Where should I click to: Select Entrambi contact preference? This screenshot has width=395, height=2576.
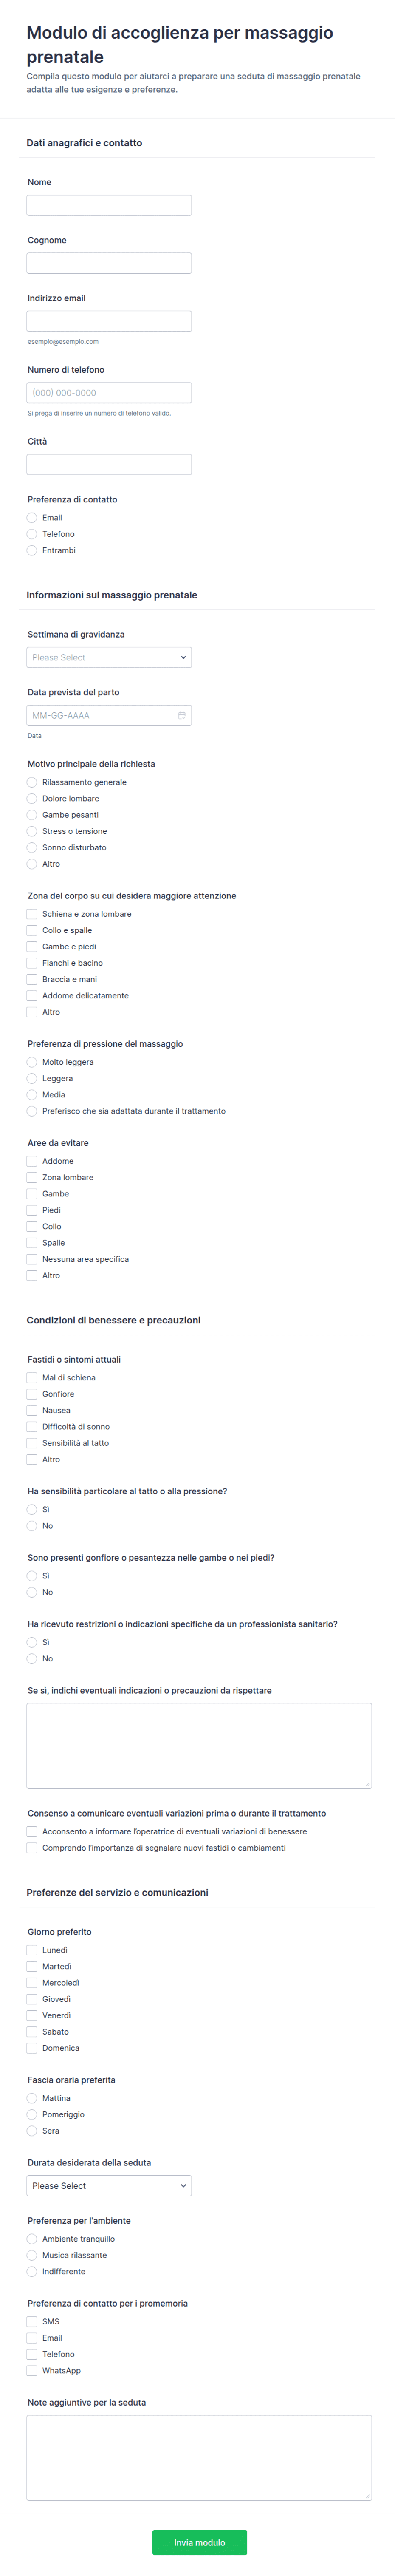32,550
